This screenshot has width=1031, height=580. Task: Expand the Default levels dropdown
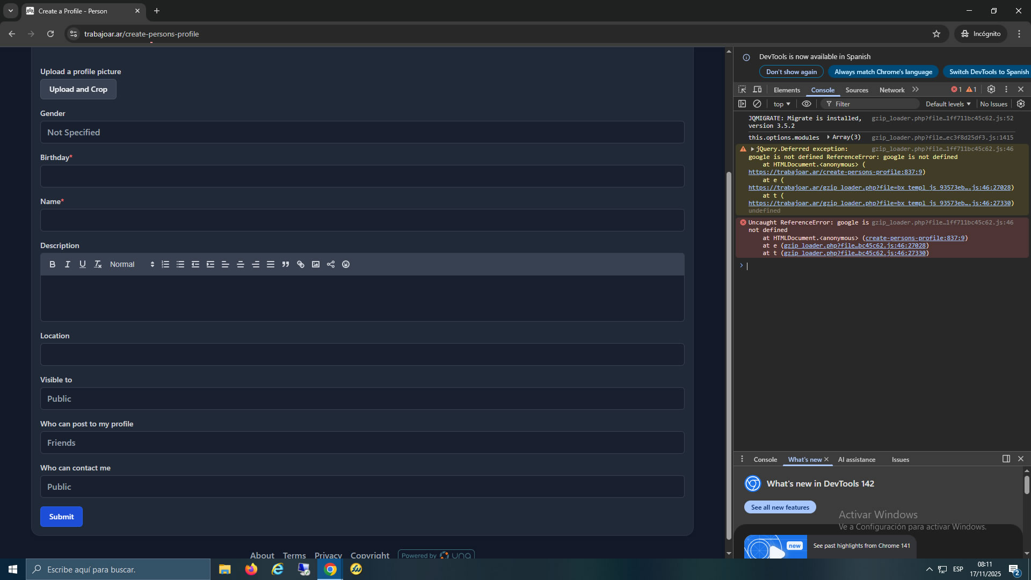point(948,104)
